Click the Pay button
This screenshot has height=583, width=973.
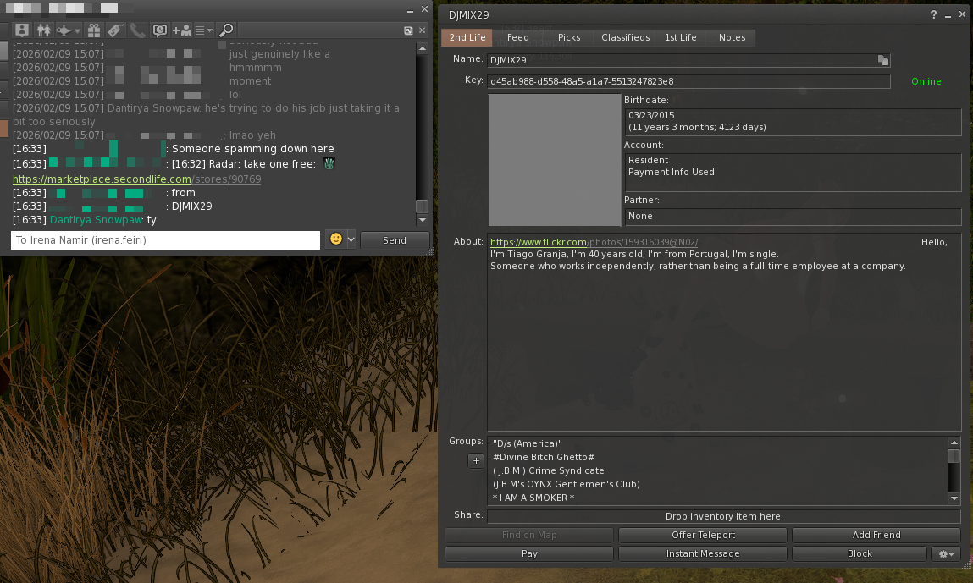point(529,553)
